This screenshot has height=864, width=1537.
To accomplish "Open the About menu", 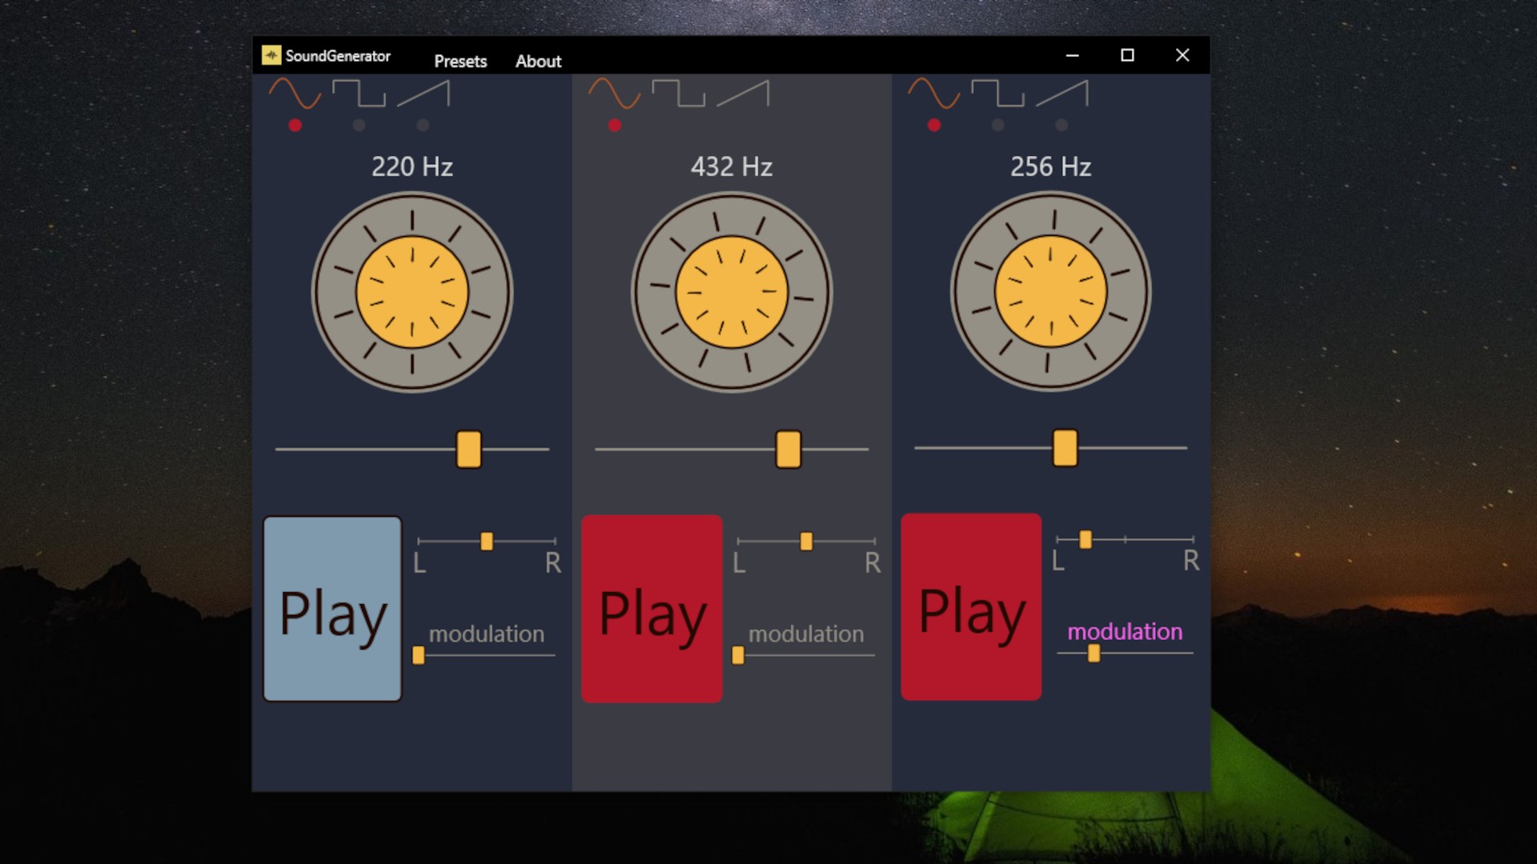I will tap(538, 62).
